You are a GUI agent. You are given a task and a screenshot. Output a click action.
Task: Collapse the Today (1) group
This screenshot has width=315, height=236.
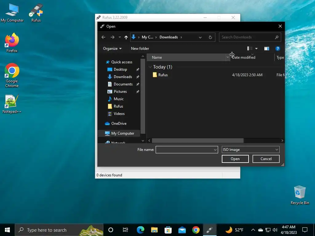(x=150, y=67)
